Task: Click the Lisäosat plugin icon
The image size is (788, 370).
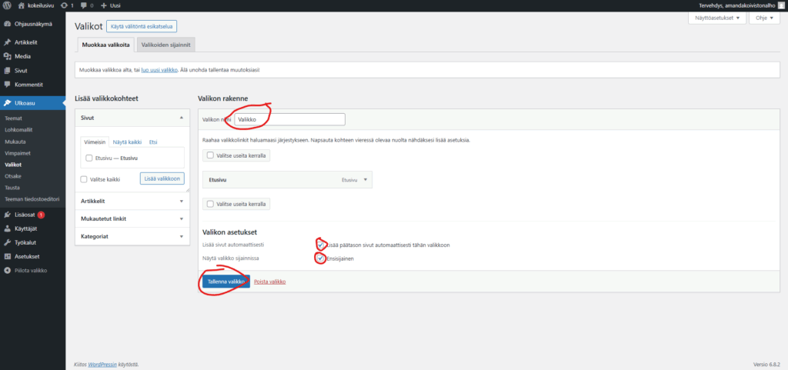Action: click(8, 215)
